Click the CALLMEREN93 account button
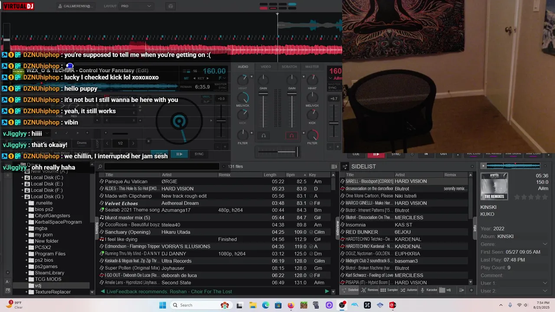The width and height of the screenshot is (555, 312). pyautogui.click(x=75, y=6)
